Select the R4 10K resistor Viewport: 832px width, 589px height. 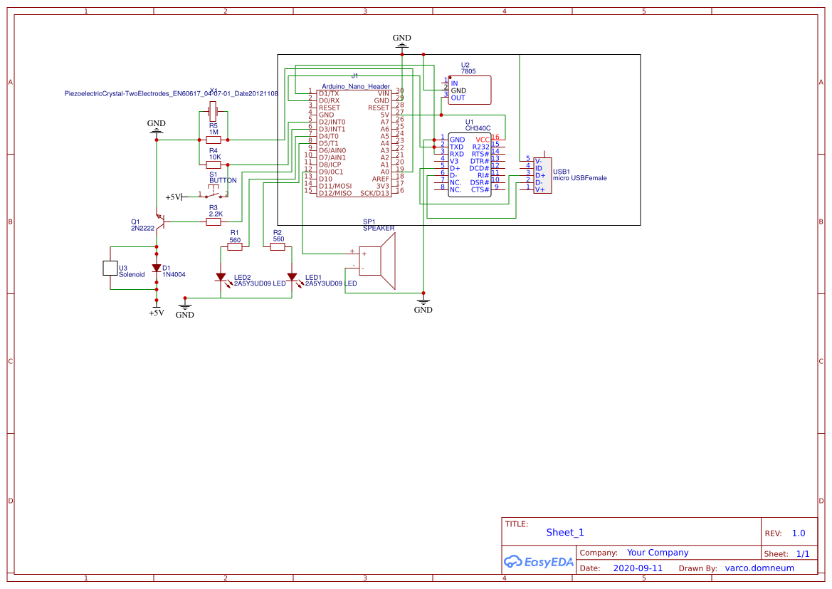tap(213, 165)
